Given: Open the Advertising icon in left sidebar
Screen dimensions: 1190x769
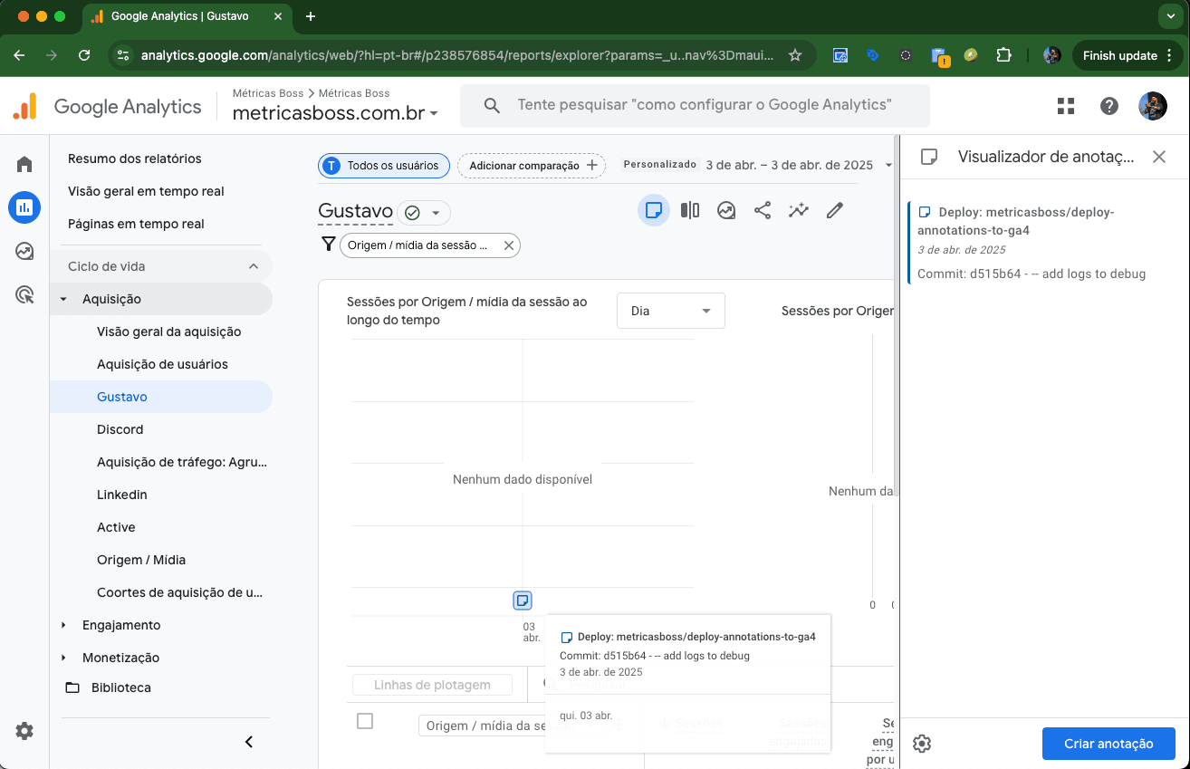Looking at the screenshot, I should (x=24, y=251).
